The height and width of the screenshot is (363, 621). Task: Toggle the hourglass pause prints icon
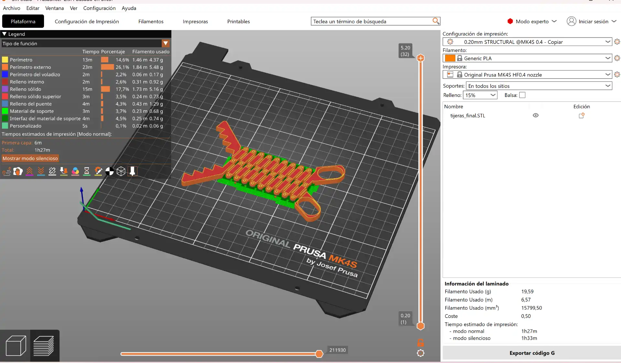86,171
